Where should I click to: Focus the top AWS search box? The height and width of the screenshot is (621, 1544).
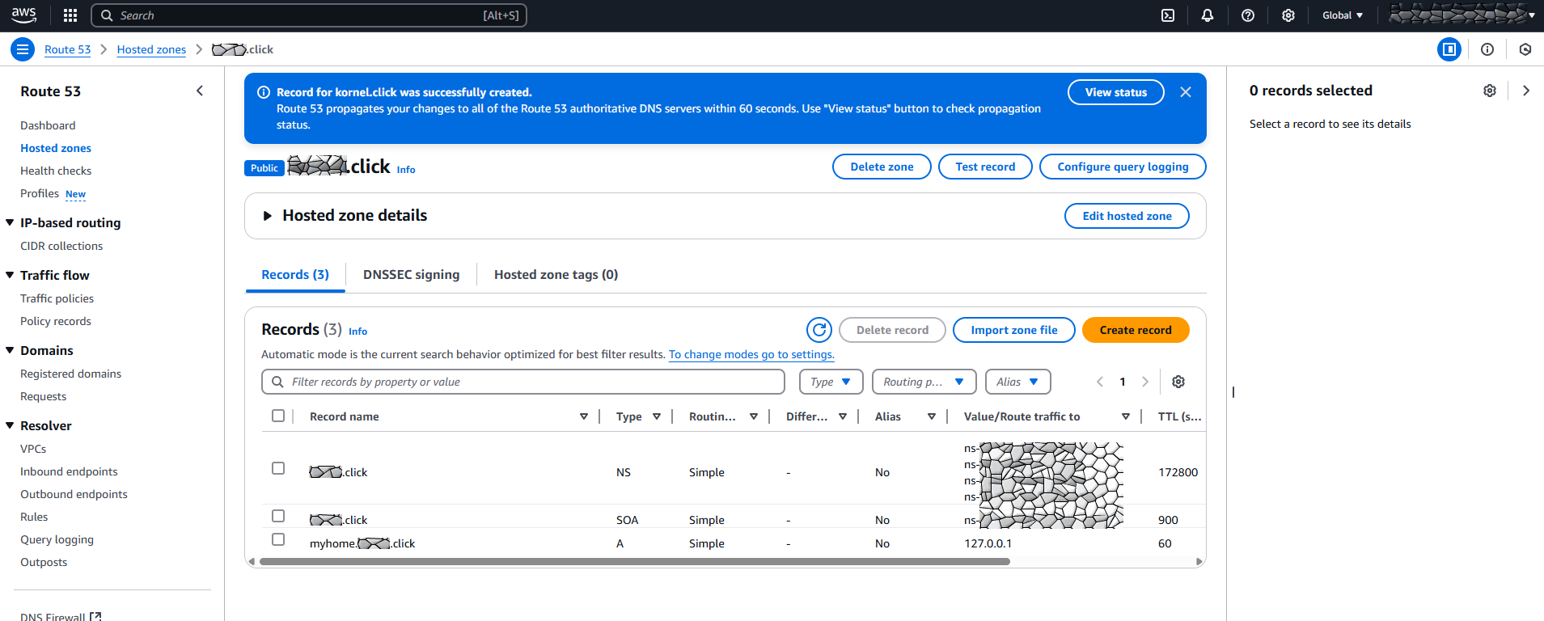pyautogui.click(x=309, y=15)
